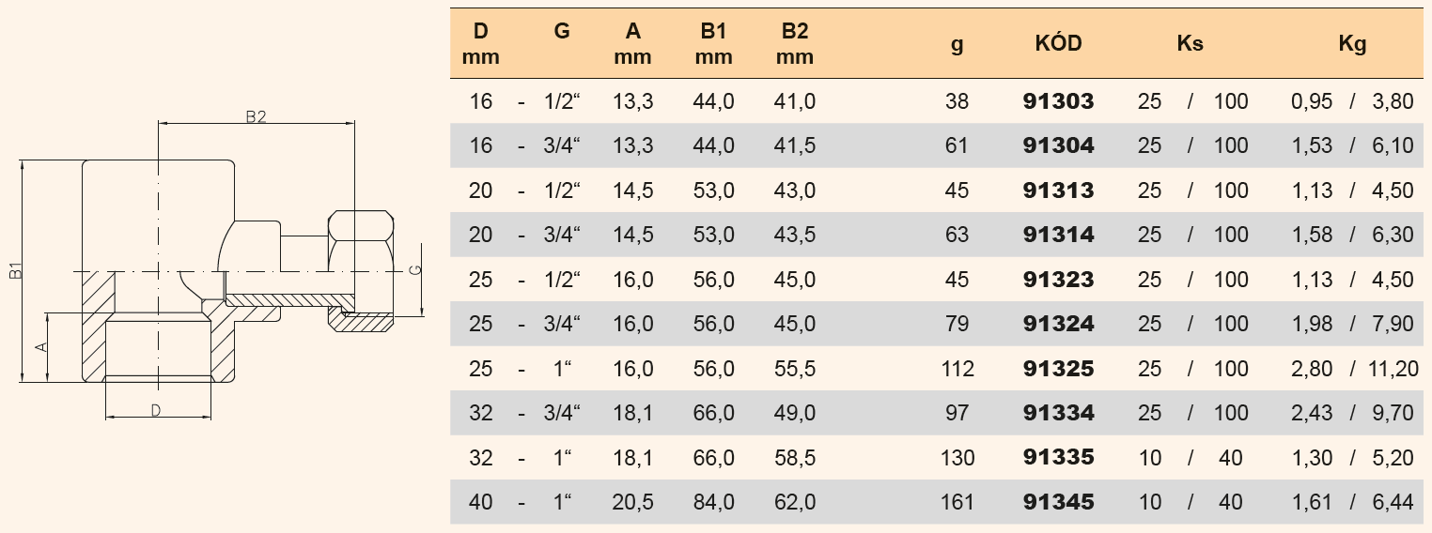
Task: Select the 0,95 / 3,80 Kg value
Action: (1352, 101)
